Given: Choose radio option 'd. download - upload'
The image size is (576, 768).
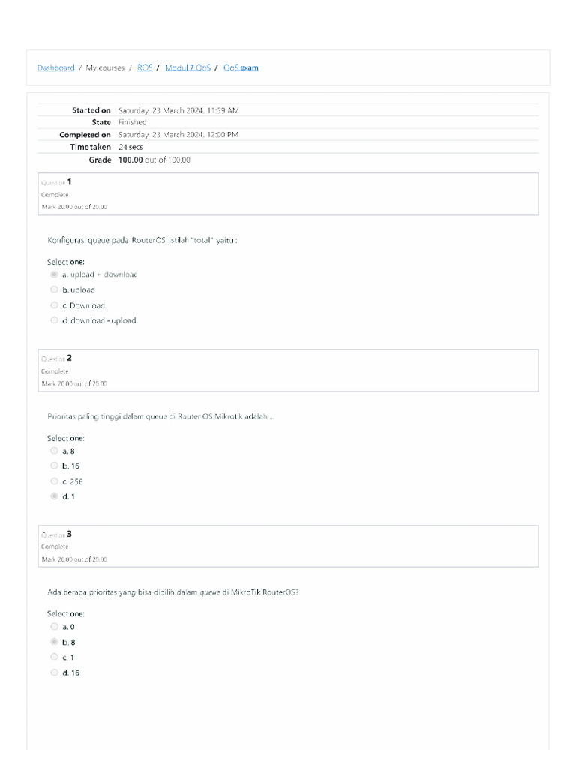Looking at the screenshot, I should tap(54, 320).
